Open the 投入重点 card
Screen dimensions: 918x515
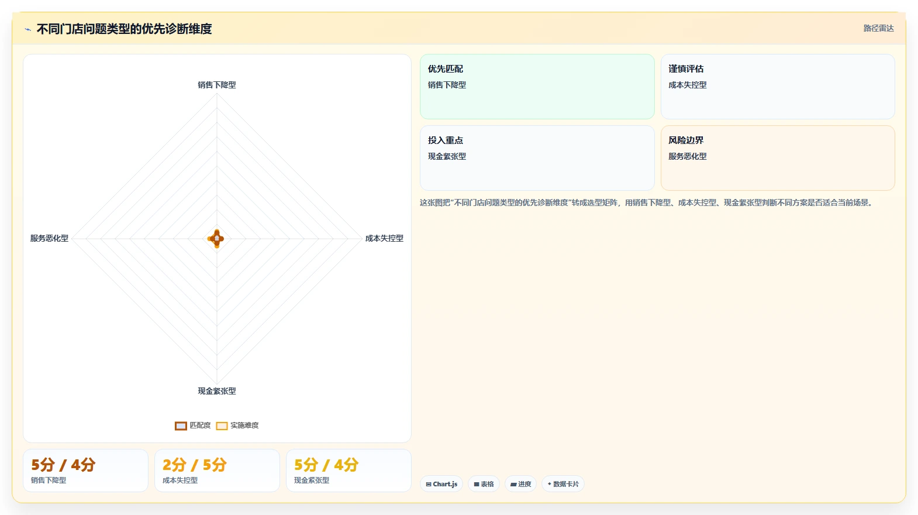pos(537,158)
